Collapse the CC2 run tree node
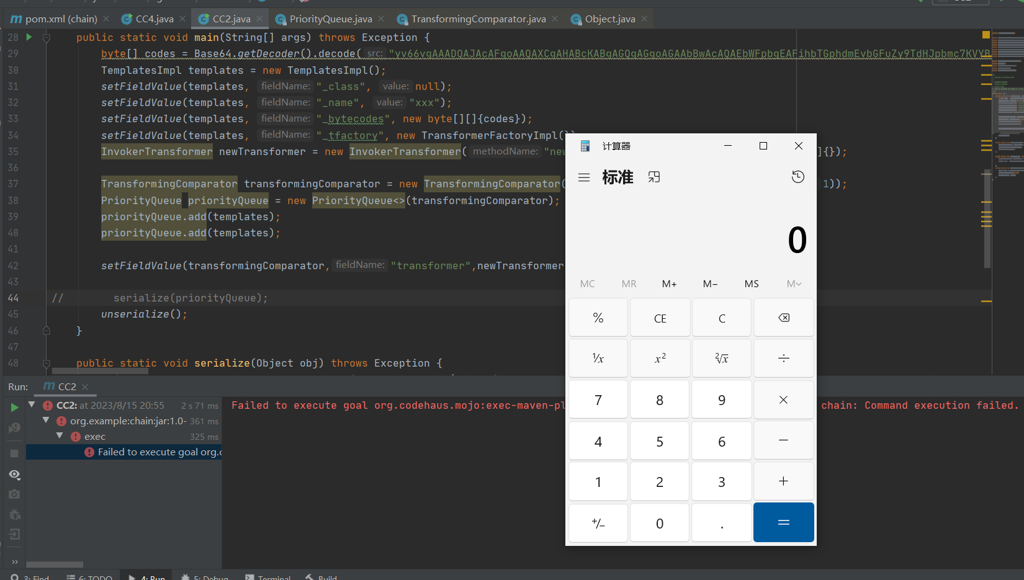The image size is (1024, 580). [x=32, y=405]
